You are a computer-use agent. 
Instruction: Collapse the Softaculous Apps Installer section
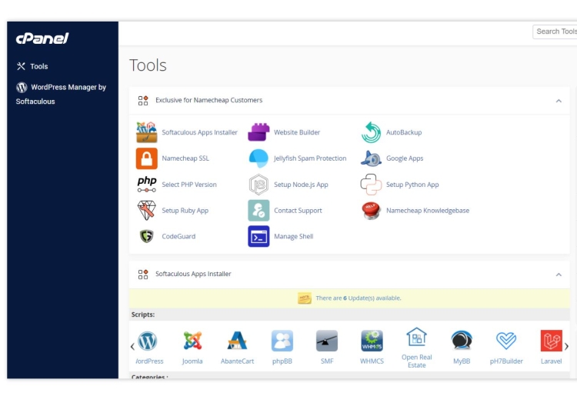(558, 275)
